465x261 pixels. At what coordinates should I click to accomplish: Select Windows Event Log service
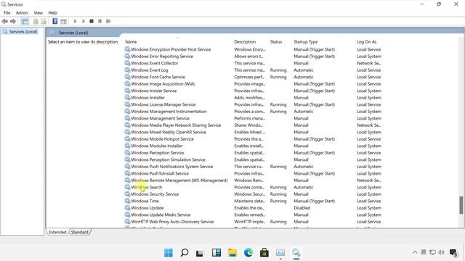150,70
